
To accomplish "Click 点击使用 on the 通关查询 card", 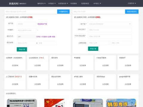I will point(60,65).
